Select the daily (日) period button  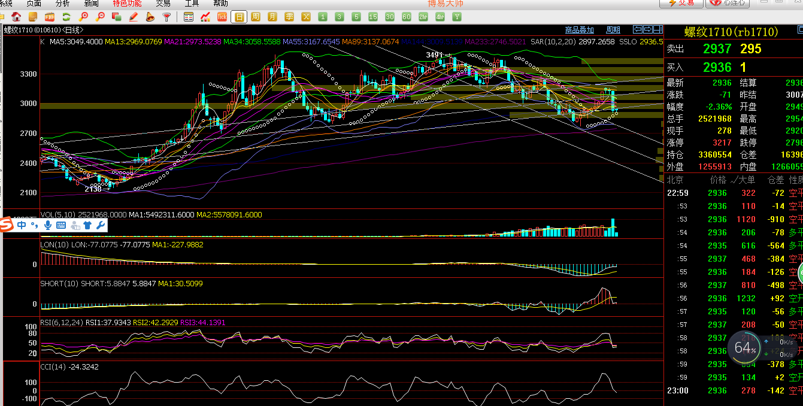(239, 17)
